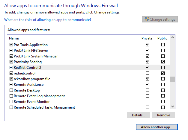
Task: Enable Public for Remote Desktop
Action: click(x=163, y=90)
